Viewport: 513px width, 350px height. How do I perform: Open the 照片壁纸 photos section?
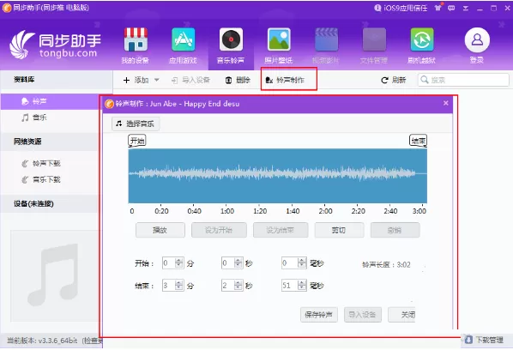[279, 45]
